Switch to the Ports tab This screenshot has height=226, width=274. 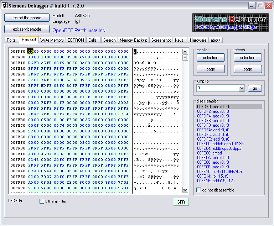(11, 40)
